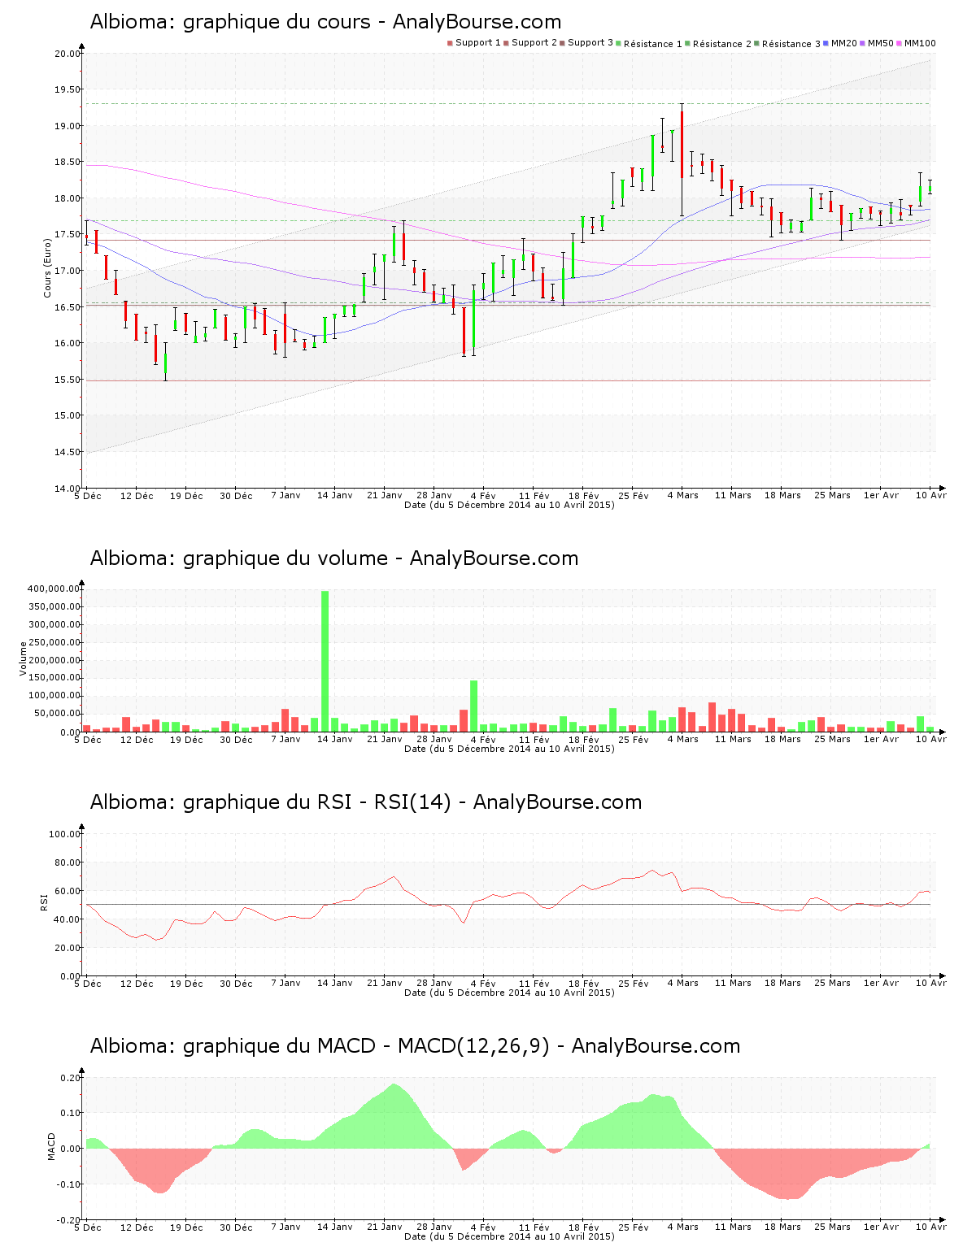
Task: Click the Support 1 legend color square
Action: pos(450,43)
